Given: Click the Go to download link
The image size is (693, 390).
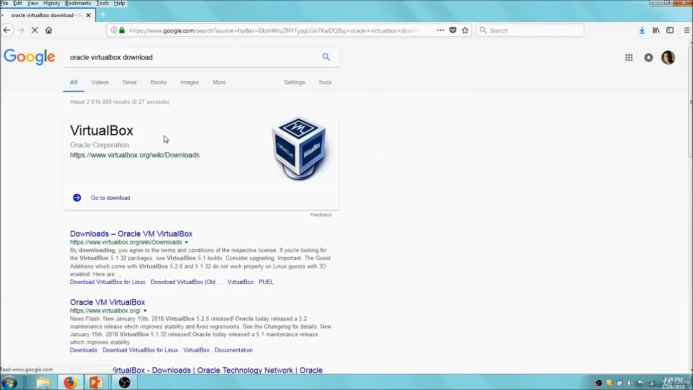Looking at the screenshot, I should [110, 198].
